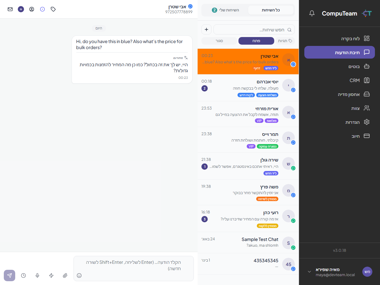Send the message with the paper plane button

[x=9, y=275]
